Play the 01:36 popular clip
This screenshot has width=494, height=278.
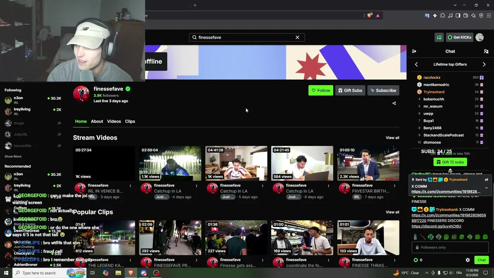236,238
